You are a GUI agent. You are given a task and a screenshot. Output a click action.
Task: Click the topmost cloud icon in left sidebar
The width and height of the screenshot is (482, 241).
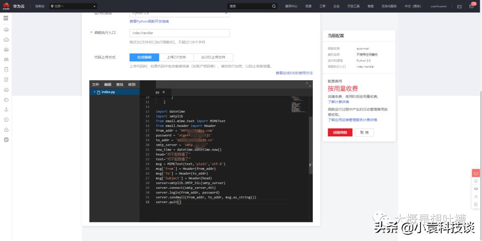pos(6,29)
